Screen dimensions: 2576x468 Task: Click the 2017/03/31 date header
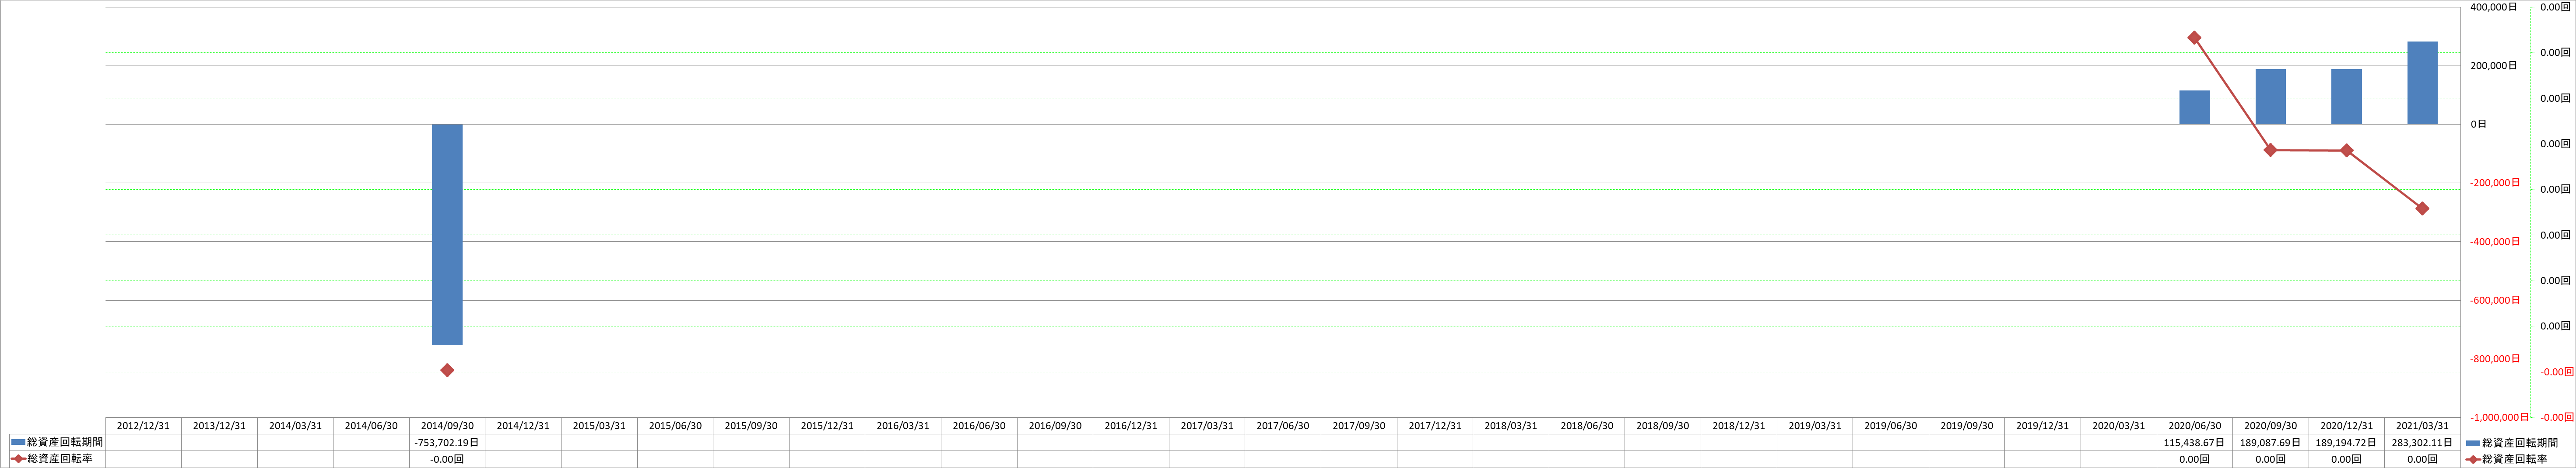(x=1207, y=426)
